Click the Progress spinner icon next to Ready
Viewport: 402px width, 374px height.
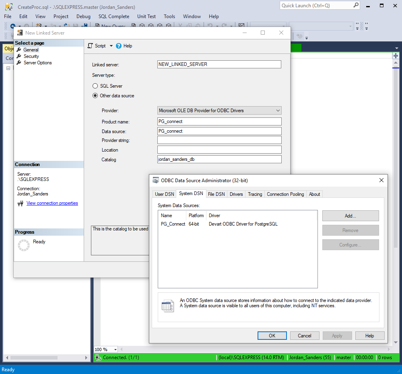click(x=24, y=245)
